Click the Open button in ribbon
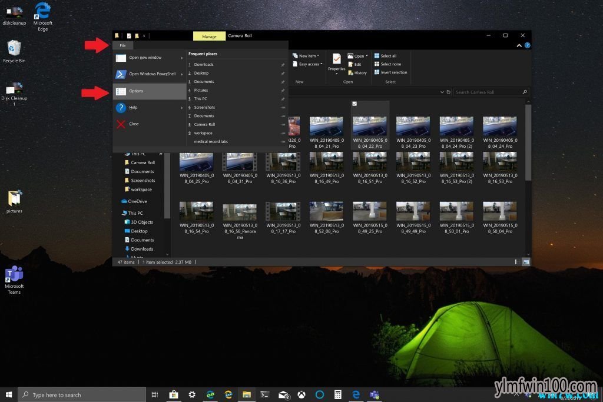Viewport: 603px width, 402px height. point(356,56)
